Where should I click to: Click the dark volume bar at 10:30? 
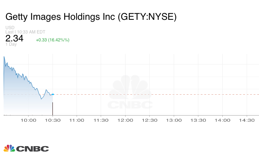pos(53,109)
